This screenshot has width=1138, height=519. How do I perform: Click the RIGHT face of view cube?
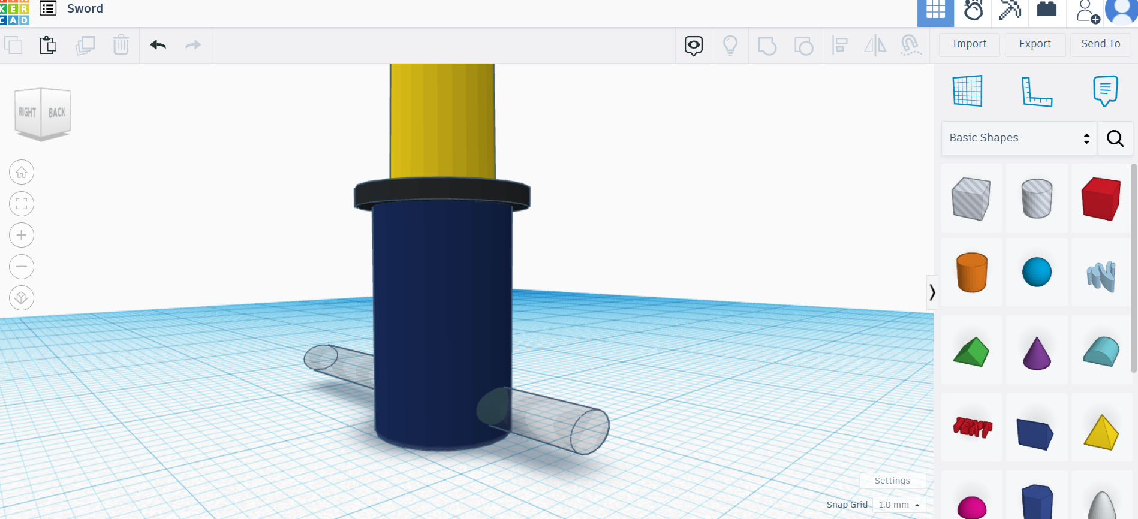point(27,113)
